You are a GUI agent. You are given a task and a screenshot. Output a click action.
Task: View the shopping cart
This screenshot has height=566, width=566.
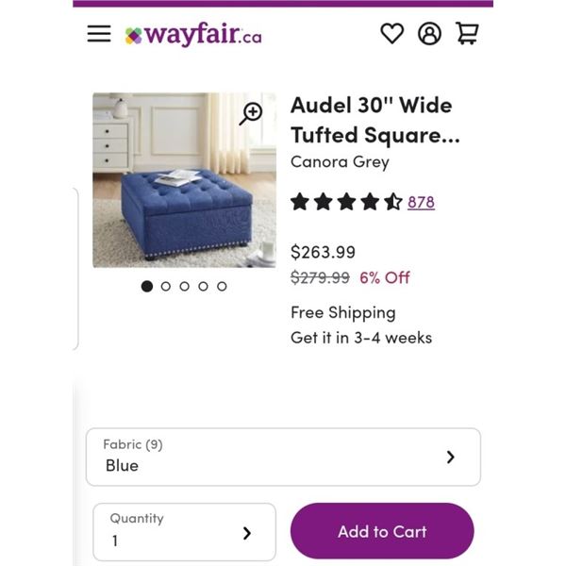coord(467,34)
